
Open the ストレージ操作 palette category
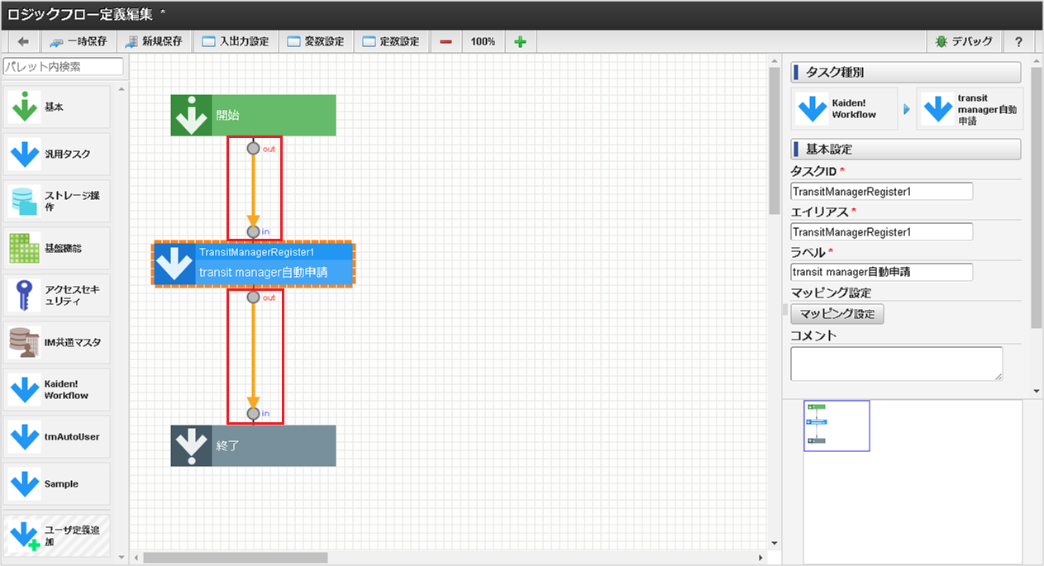click(58, 201)
